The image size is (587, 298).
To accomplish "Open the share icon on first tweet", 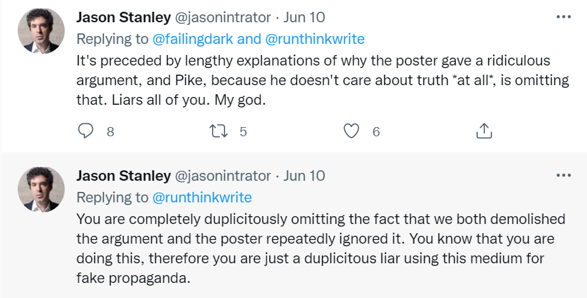I will pos(483,131).
